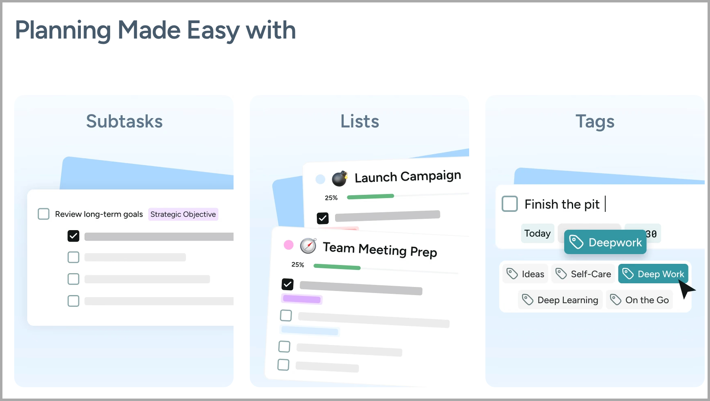This screenshot has width=710, height=401.
Task: Click the Today date chip
Action: 537,233
